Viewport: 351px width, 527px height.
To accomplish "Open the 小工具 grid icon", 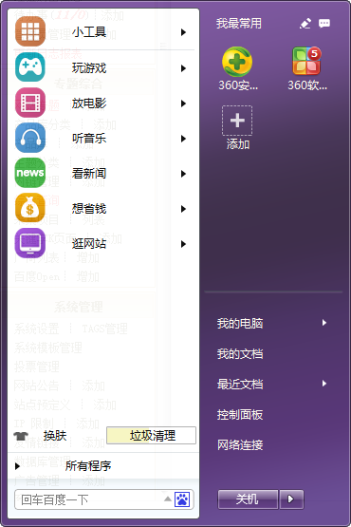I will click(30, 31).
